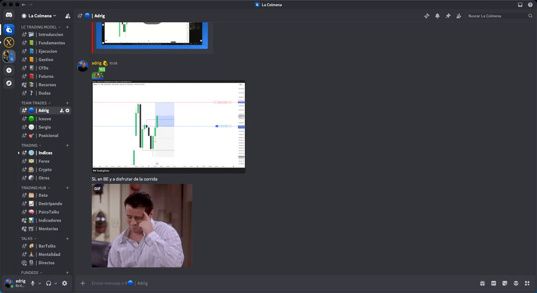537x293 pixels.
Task: Open the help question mark icon
Action: click(530, 4)
